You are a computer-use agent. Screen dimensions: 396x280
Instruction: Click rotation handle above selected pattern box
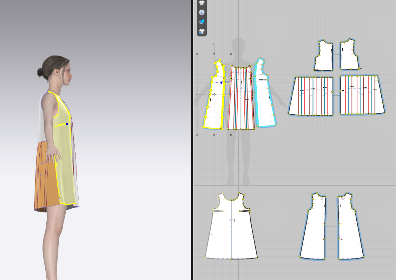214,45
